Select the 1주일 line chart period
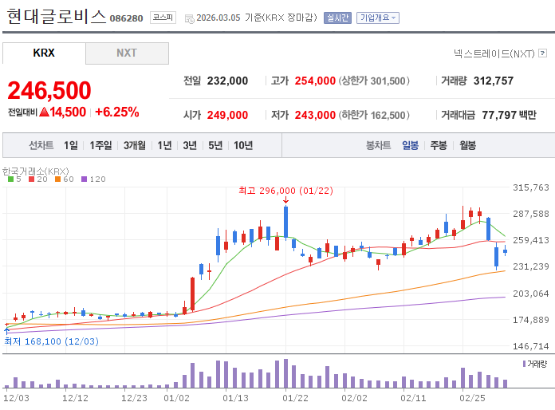This screenshot has width=555, height=410. click(100, 145)
